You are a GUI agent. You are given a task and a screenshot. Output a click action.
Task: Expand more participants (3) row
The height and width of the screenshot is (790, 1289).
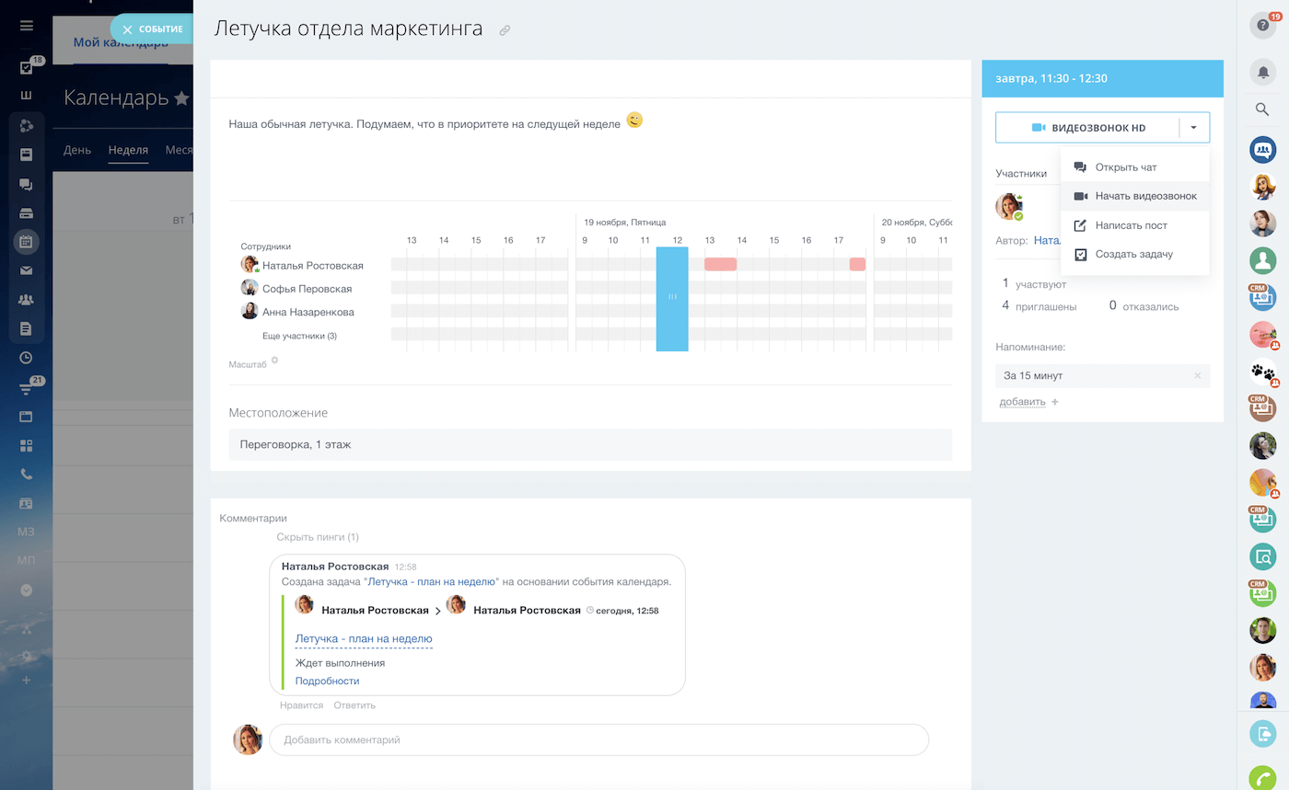click(x=299, y=336)
